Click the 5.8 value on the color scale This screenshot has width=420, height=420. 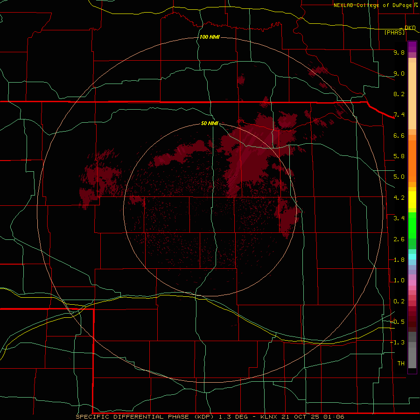coord(399,156)
